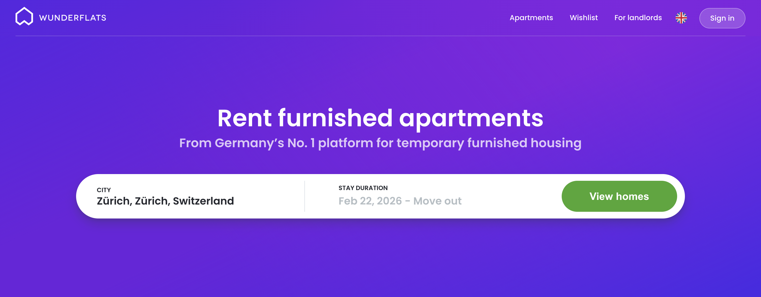Click the View homes button

pyautogui.click(x=619, y=196)
